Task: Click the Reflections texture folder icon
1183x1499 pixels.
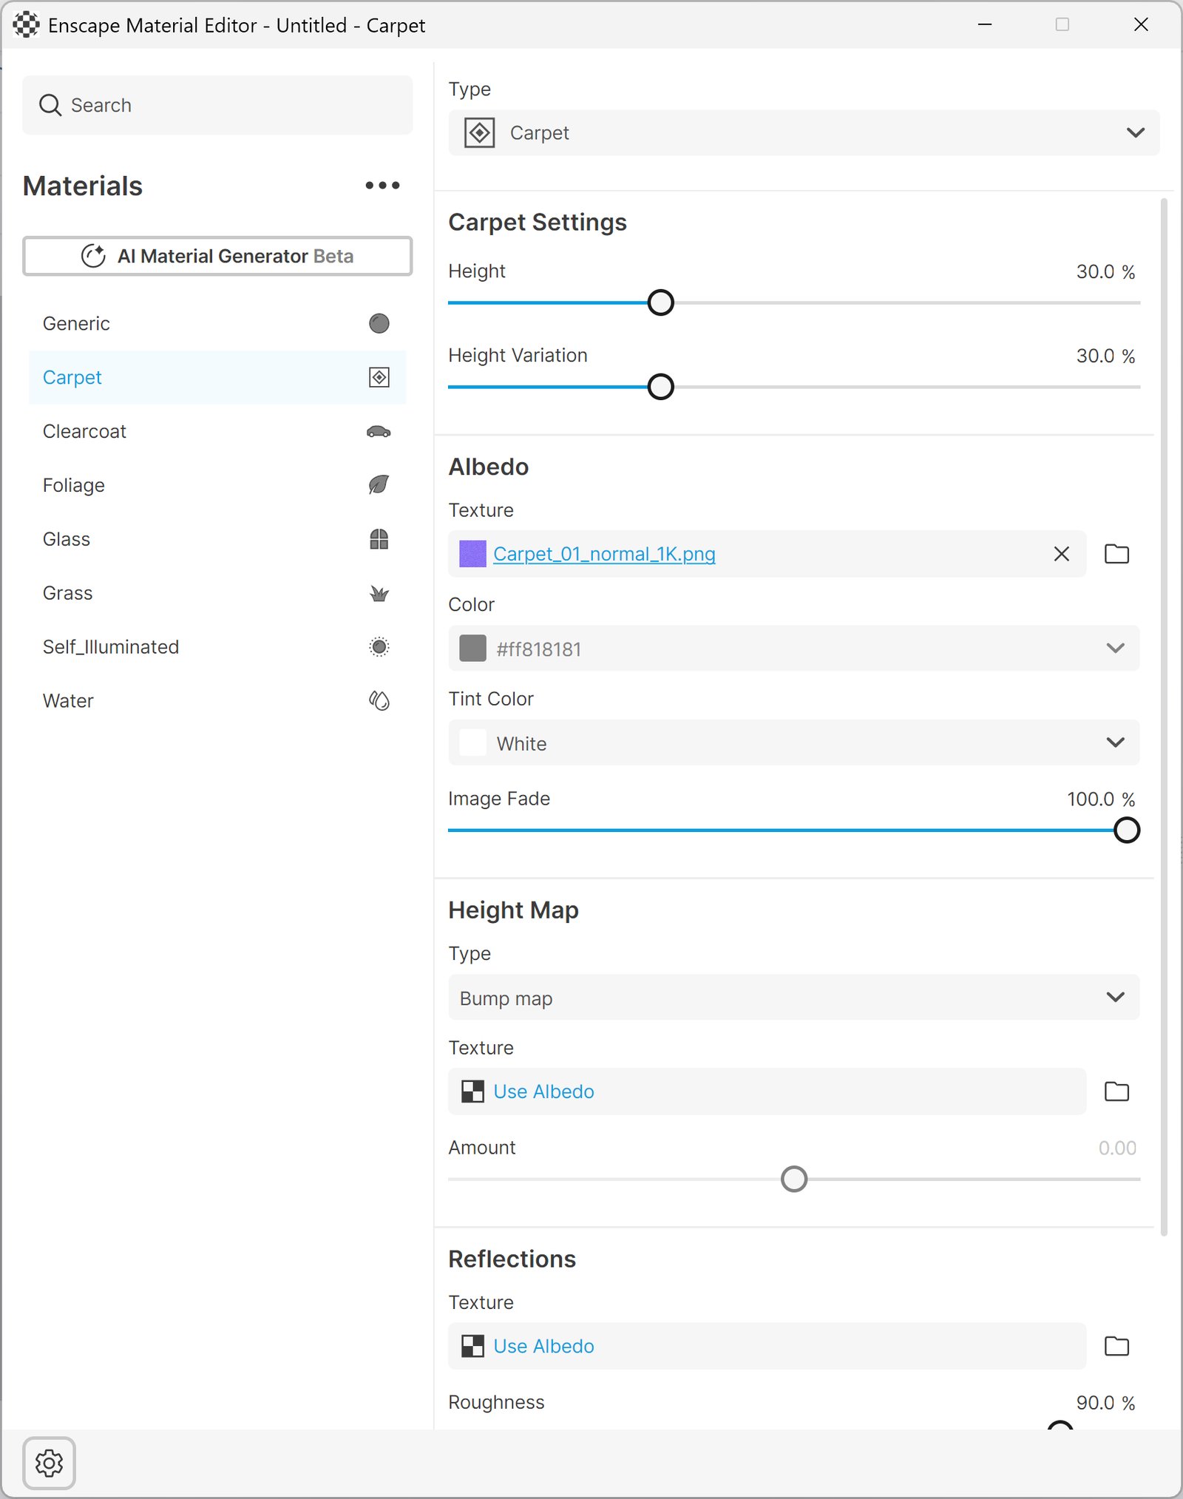Action: 1116,1346
